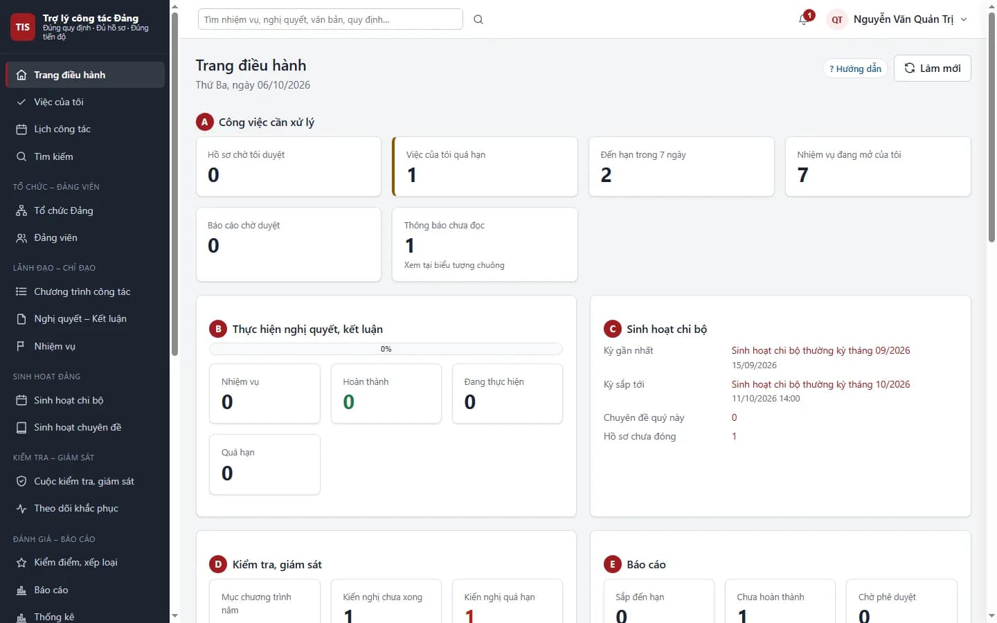
Task: Open the Việc của tôi quá hạn card
Action: point(485,166)
